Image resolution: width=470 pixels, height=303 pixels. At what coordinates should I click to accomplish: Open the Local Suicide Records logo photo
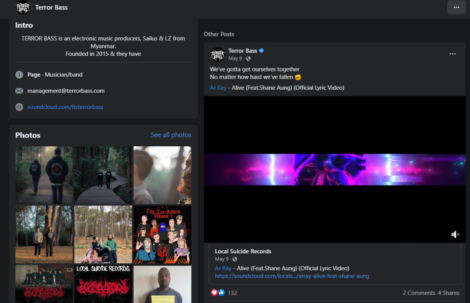click(103, 284)
